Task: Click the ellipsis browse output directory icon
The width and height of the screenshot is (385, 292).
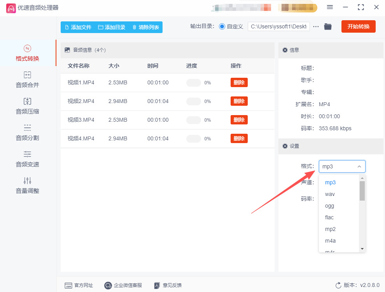Action: [316, 26]
